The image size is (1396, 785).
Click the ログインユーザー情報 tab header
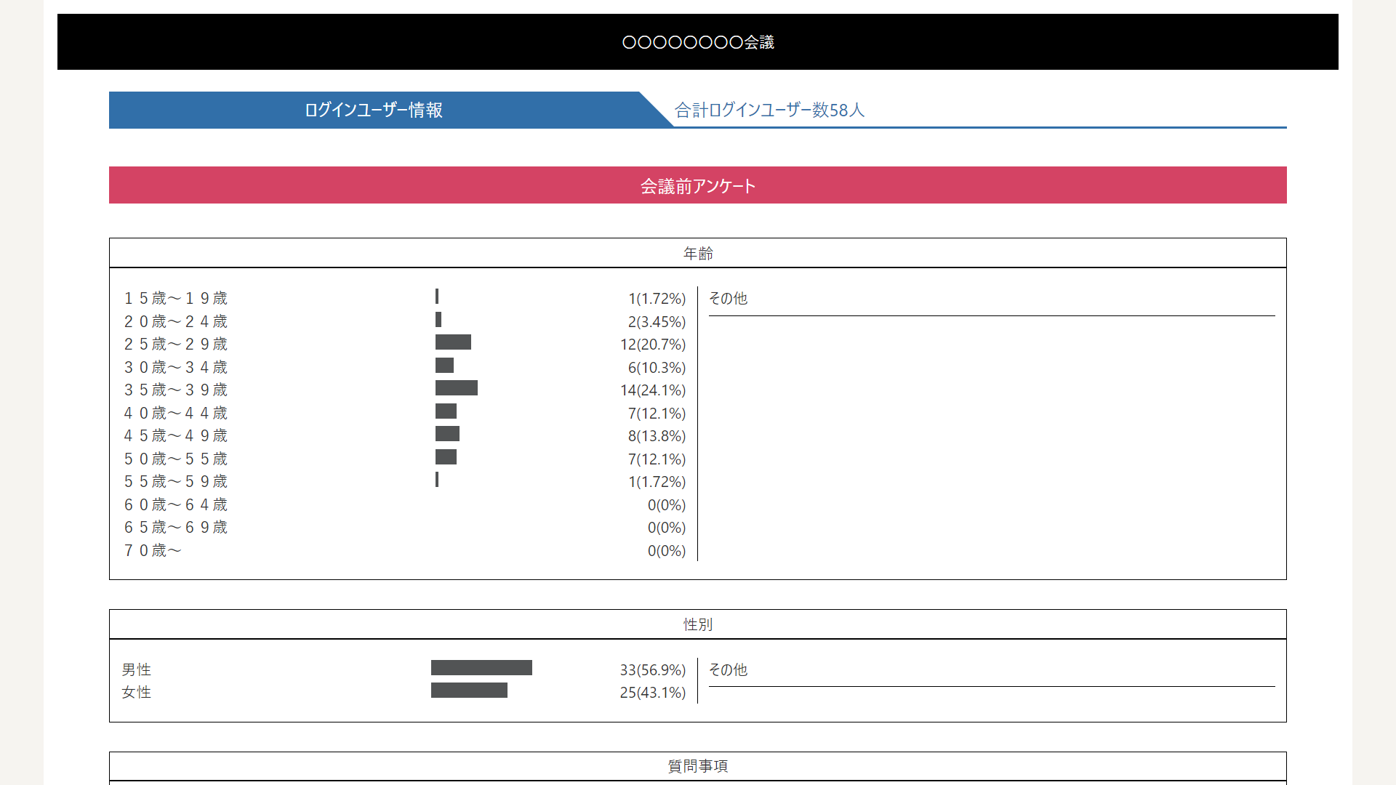pyautogui.click(x=373, y=110)
